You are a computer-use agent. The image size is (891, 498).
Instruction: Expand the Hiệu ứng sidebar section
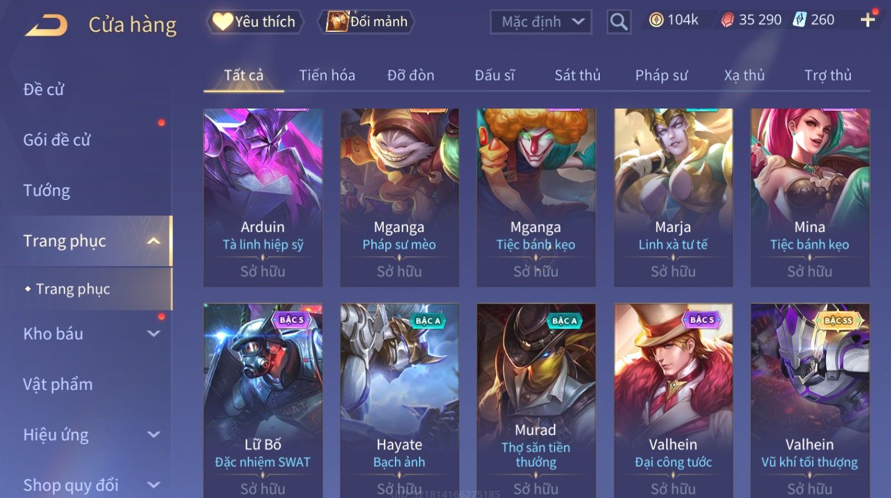click(154, 434)
